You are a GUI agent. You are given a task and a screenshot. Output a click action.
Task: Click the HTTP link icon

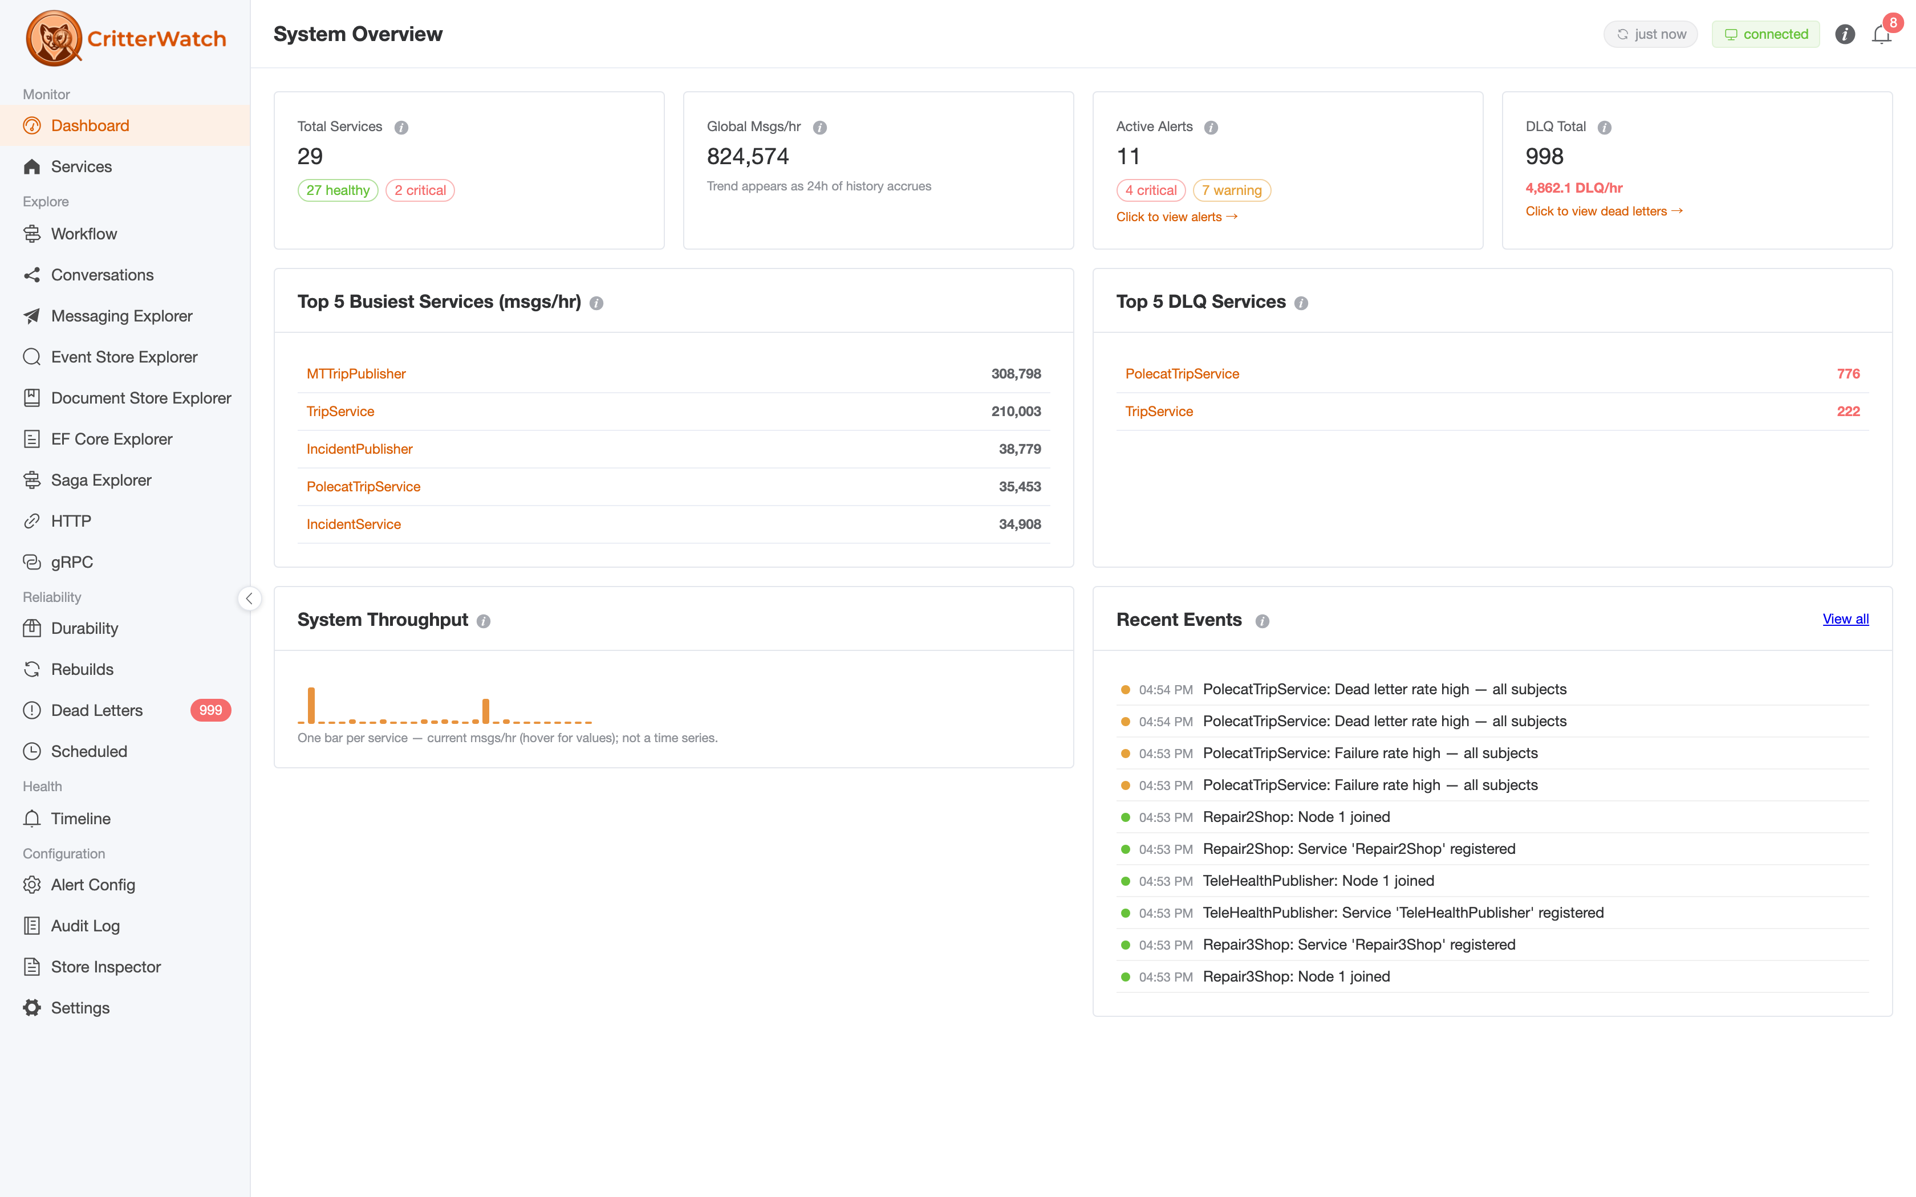pyautogui.click(x=32, y=521)
